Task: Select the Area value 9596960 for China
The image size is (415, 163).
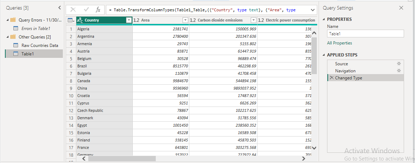Action: (x=161, y=88)
